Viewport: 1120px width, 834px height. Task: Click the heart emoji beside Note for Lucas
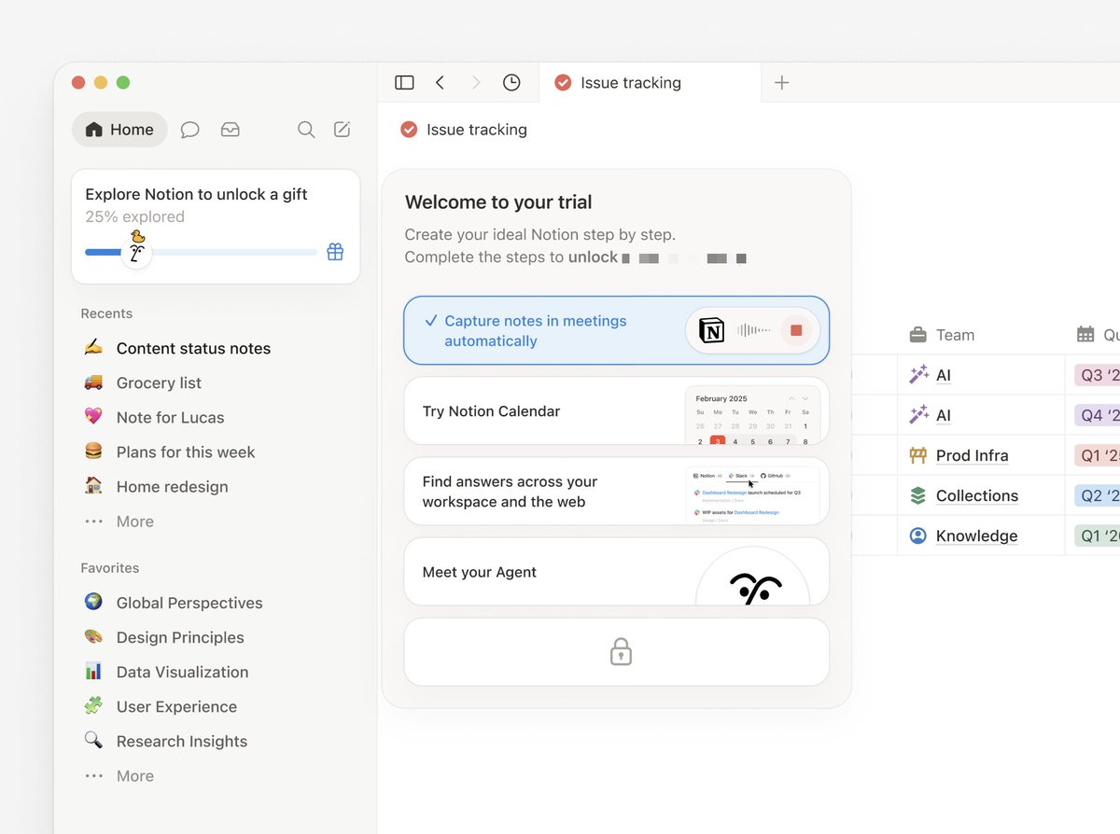point(93,417)
